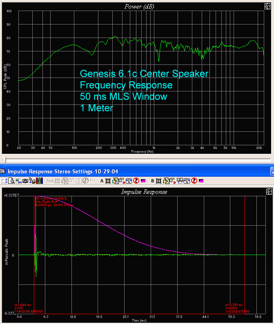This screenshot has width=274, height=324.
Task: Click Selection A horizontal fit icon
Action: click(x=129, y=181)
